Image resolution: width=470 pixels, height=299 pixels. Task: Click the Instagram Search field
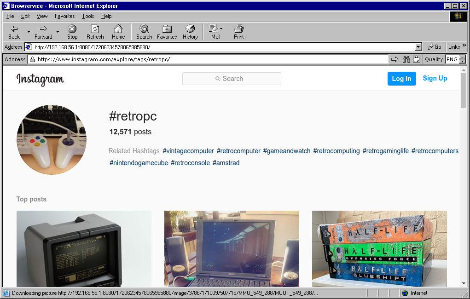232,79
